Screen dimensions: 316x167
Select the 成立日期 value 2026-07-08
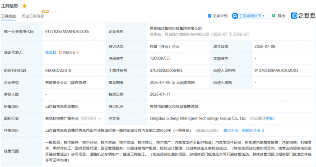(x=265, y=46)
